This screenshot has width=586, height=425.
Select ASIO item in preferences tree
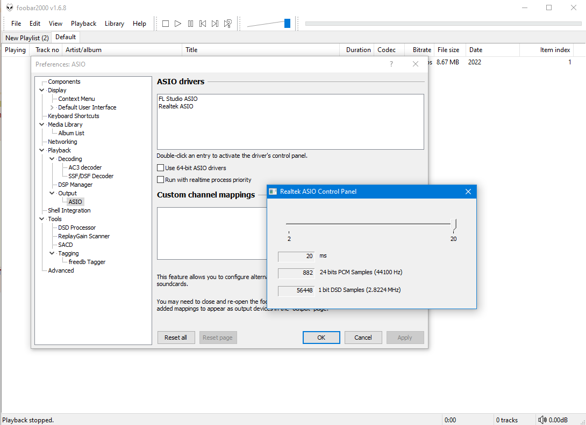click(x=75, y=202)
